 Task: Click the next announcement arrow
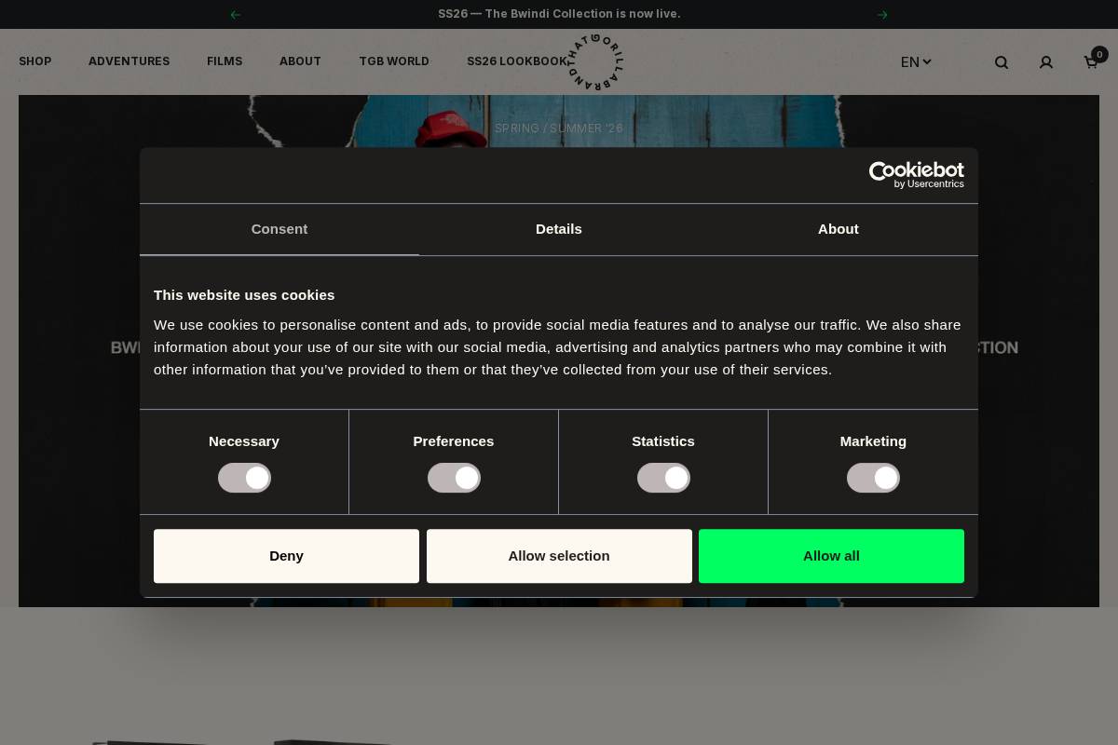(x=882, y=14)
